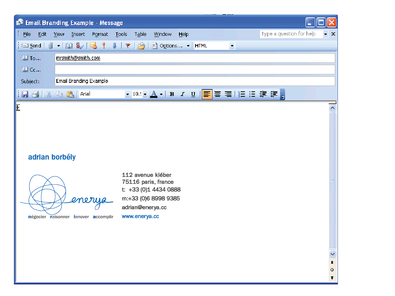Viewport: 395px width, 296px height.
Task: Open the Address Book icon in the toolbar
Action: pyautogui.click(x=69, y=46)
